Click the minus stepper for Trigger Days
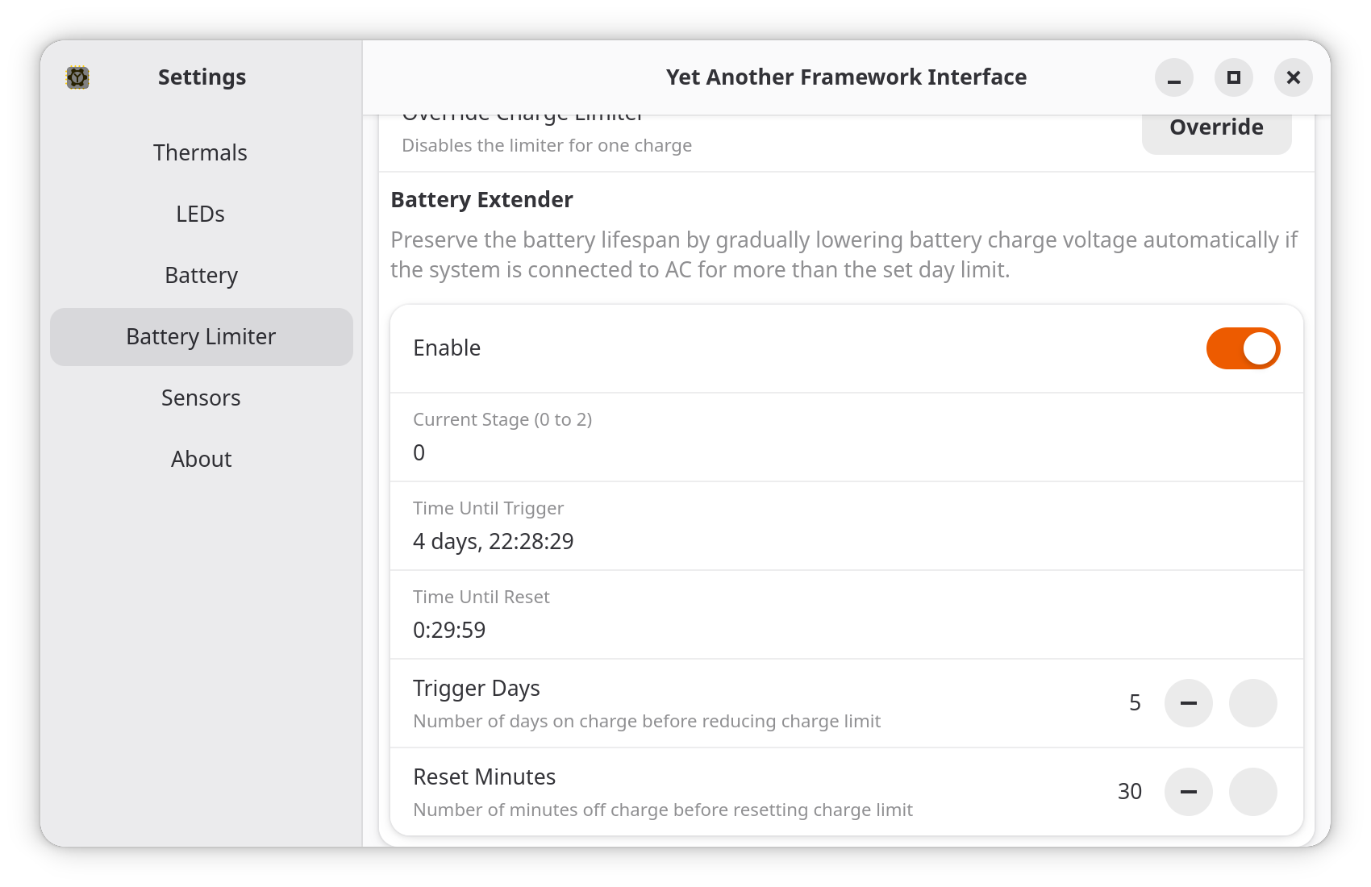 (x=1189, y=703)
